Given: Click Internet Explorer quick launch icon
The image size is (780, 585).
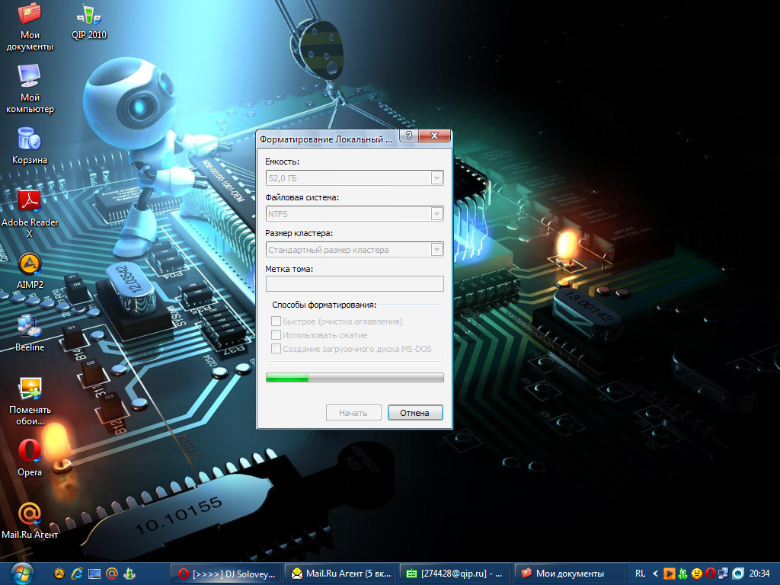Looking at the screenshot, I should tap(77, 574).
